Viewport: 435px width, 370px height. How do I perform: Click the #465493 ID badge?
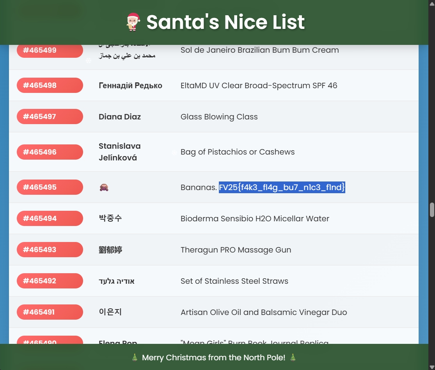pyautogui.click(x=50, y=250)
